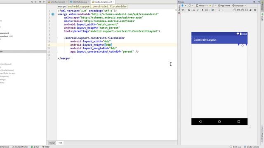
Task: Open the project panel settings gear
Action: click(40, 2)
